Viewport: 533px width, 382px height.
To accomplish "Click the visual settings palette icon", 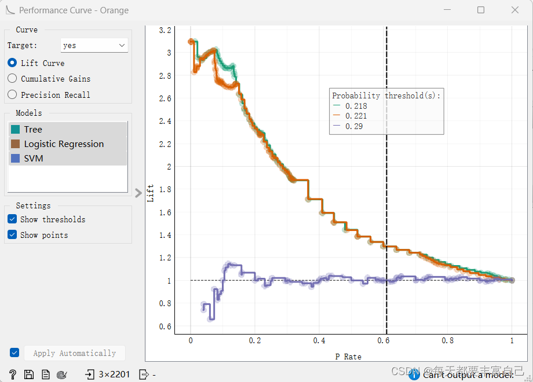I will tap(62, 374).
